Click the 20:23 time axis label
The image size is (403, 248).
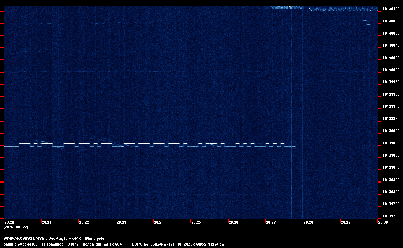121,222
